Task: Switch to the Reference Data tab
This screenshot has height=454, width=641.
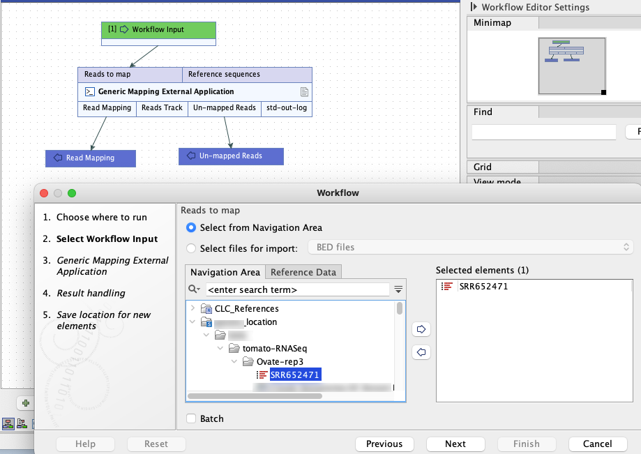Action: coord(303,272)
